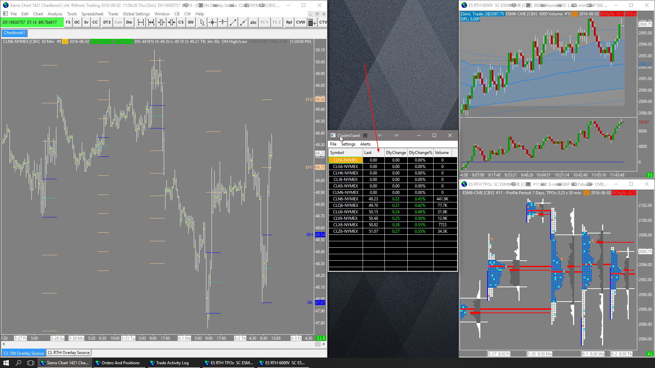
Task: Select the ray drawing tool
Action: click(x=243, y=22)
